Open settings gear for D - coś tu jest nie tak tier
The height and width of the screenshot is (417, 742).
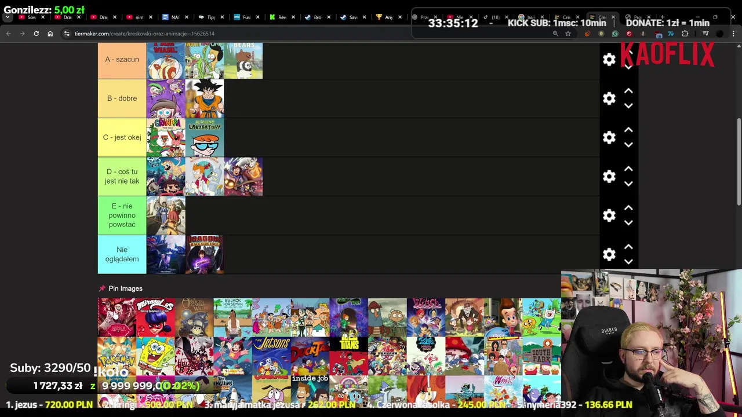coord(609,177)
